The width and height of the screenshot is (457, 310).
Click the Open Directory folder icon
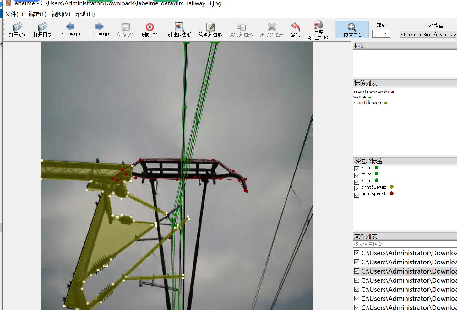42,30
